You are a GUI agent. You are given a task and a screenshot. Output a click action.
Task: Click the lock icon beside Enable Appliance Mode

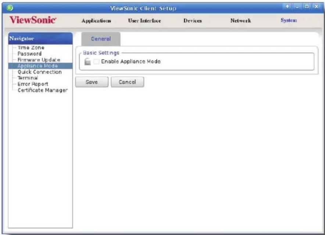pyautogui.click(x=87, y=61)
